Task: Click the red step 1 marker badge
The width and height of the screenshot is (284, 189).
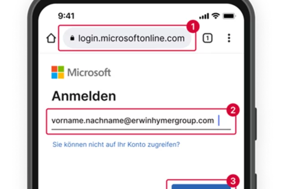Action: [x=193, y=27]
